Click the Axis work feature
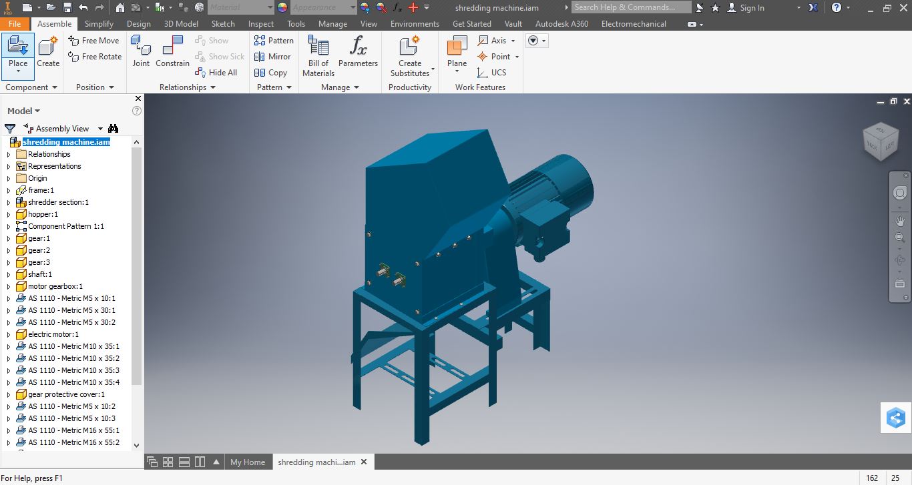The width and height of the screenshot is (912, 485). [493, 41]
